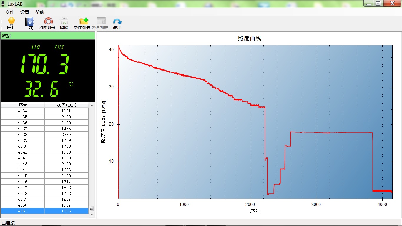Select row 4134 in data table
This screenshot has width=402, height=226.
tap(45, 111)
